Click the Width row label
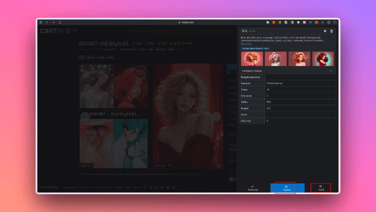Viewport: 376px width, 212px height. coord(244,102)
